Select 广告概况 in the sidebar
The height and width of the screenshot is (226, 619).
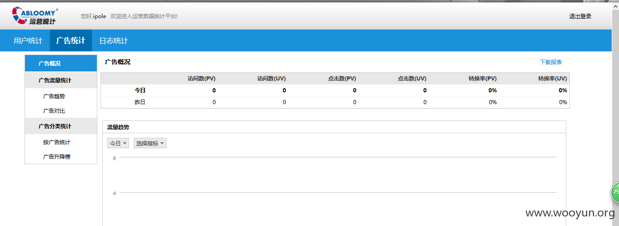click(x=61, y=63)
